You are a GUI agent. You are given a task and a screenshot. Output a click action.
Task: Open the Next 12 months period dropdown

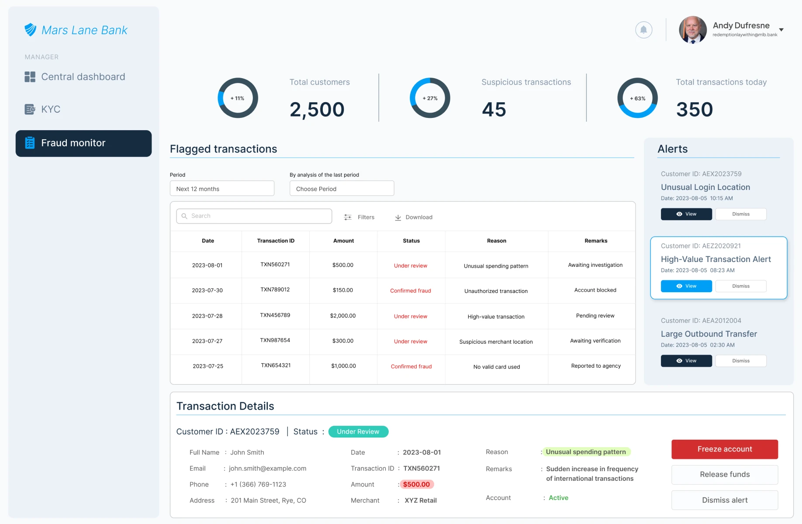coord(222,189)
